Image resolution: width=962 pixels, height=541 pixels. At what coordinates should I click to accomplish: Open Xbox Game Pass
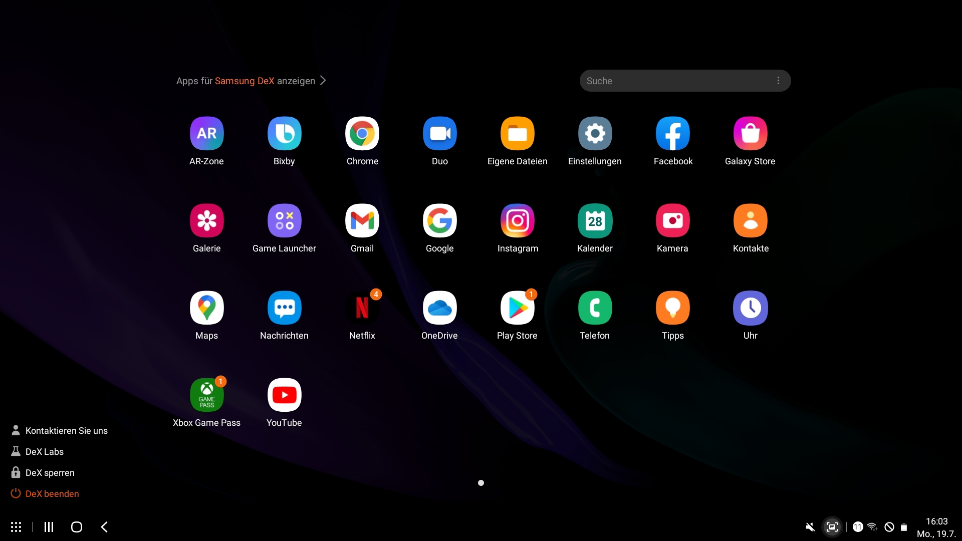(206, 395)
